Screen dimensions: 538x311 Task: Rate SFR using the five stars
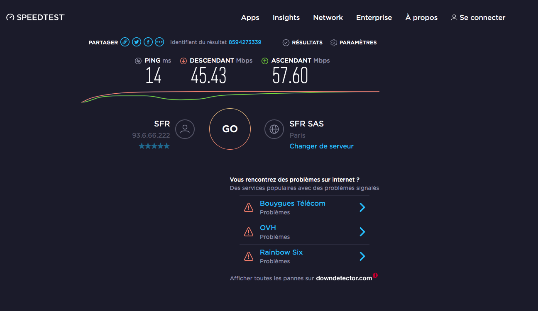154,146
